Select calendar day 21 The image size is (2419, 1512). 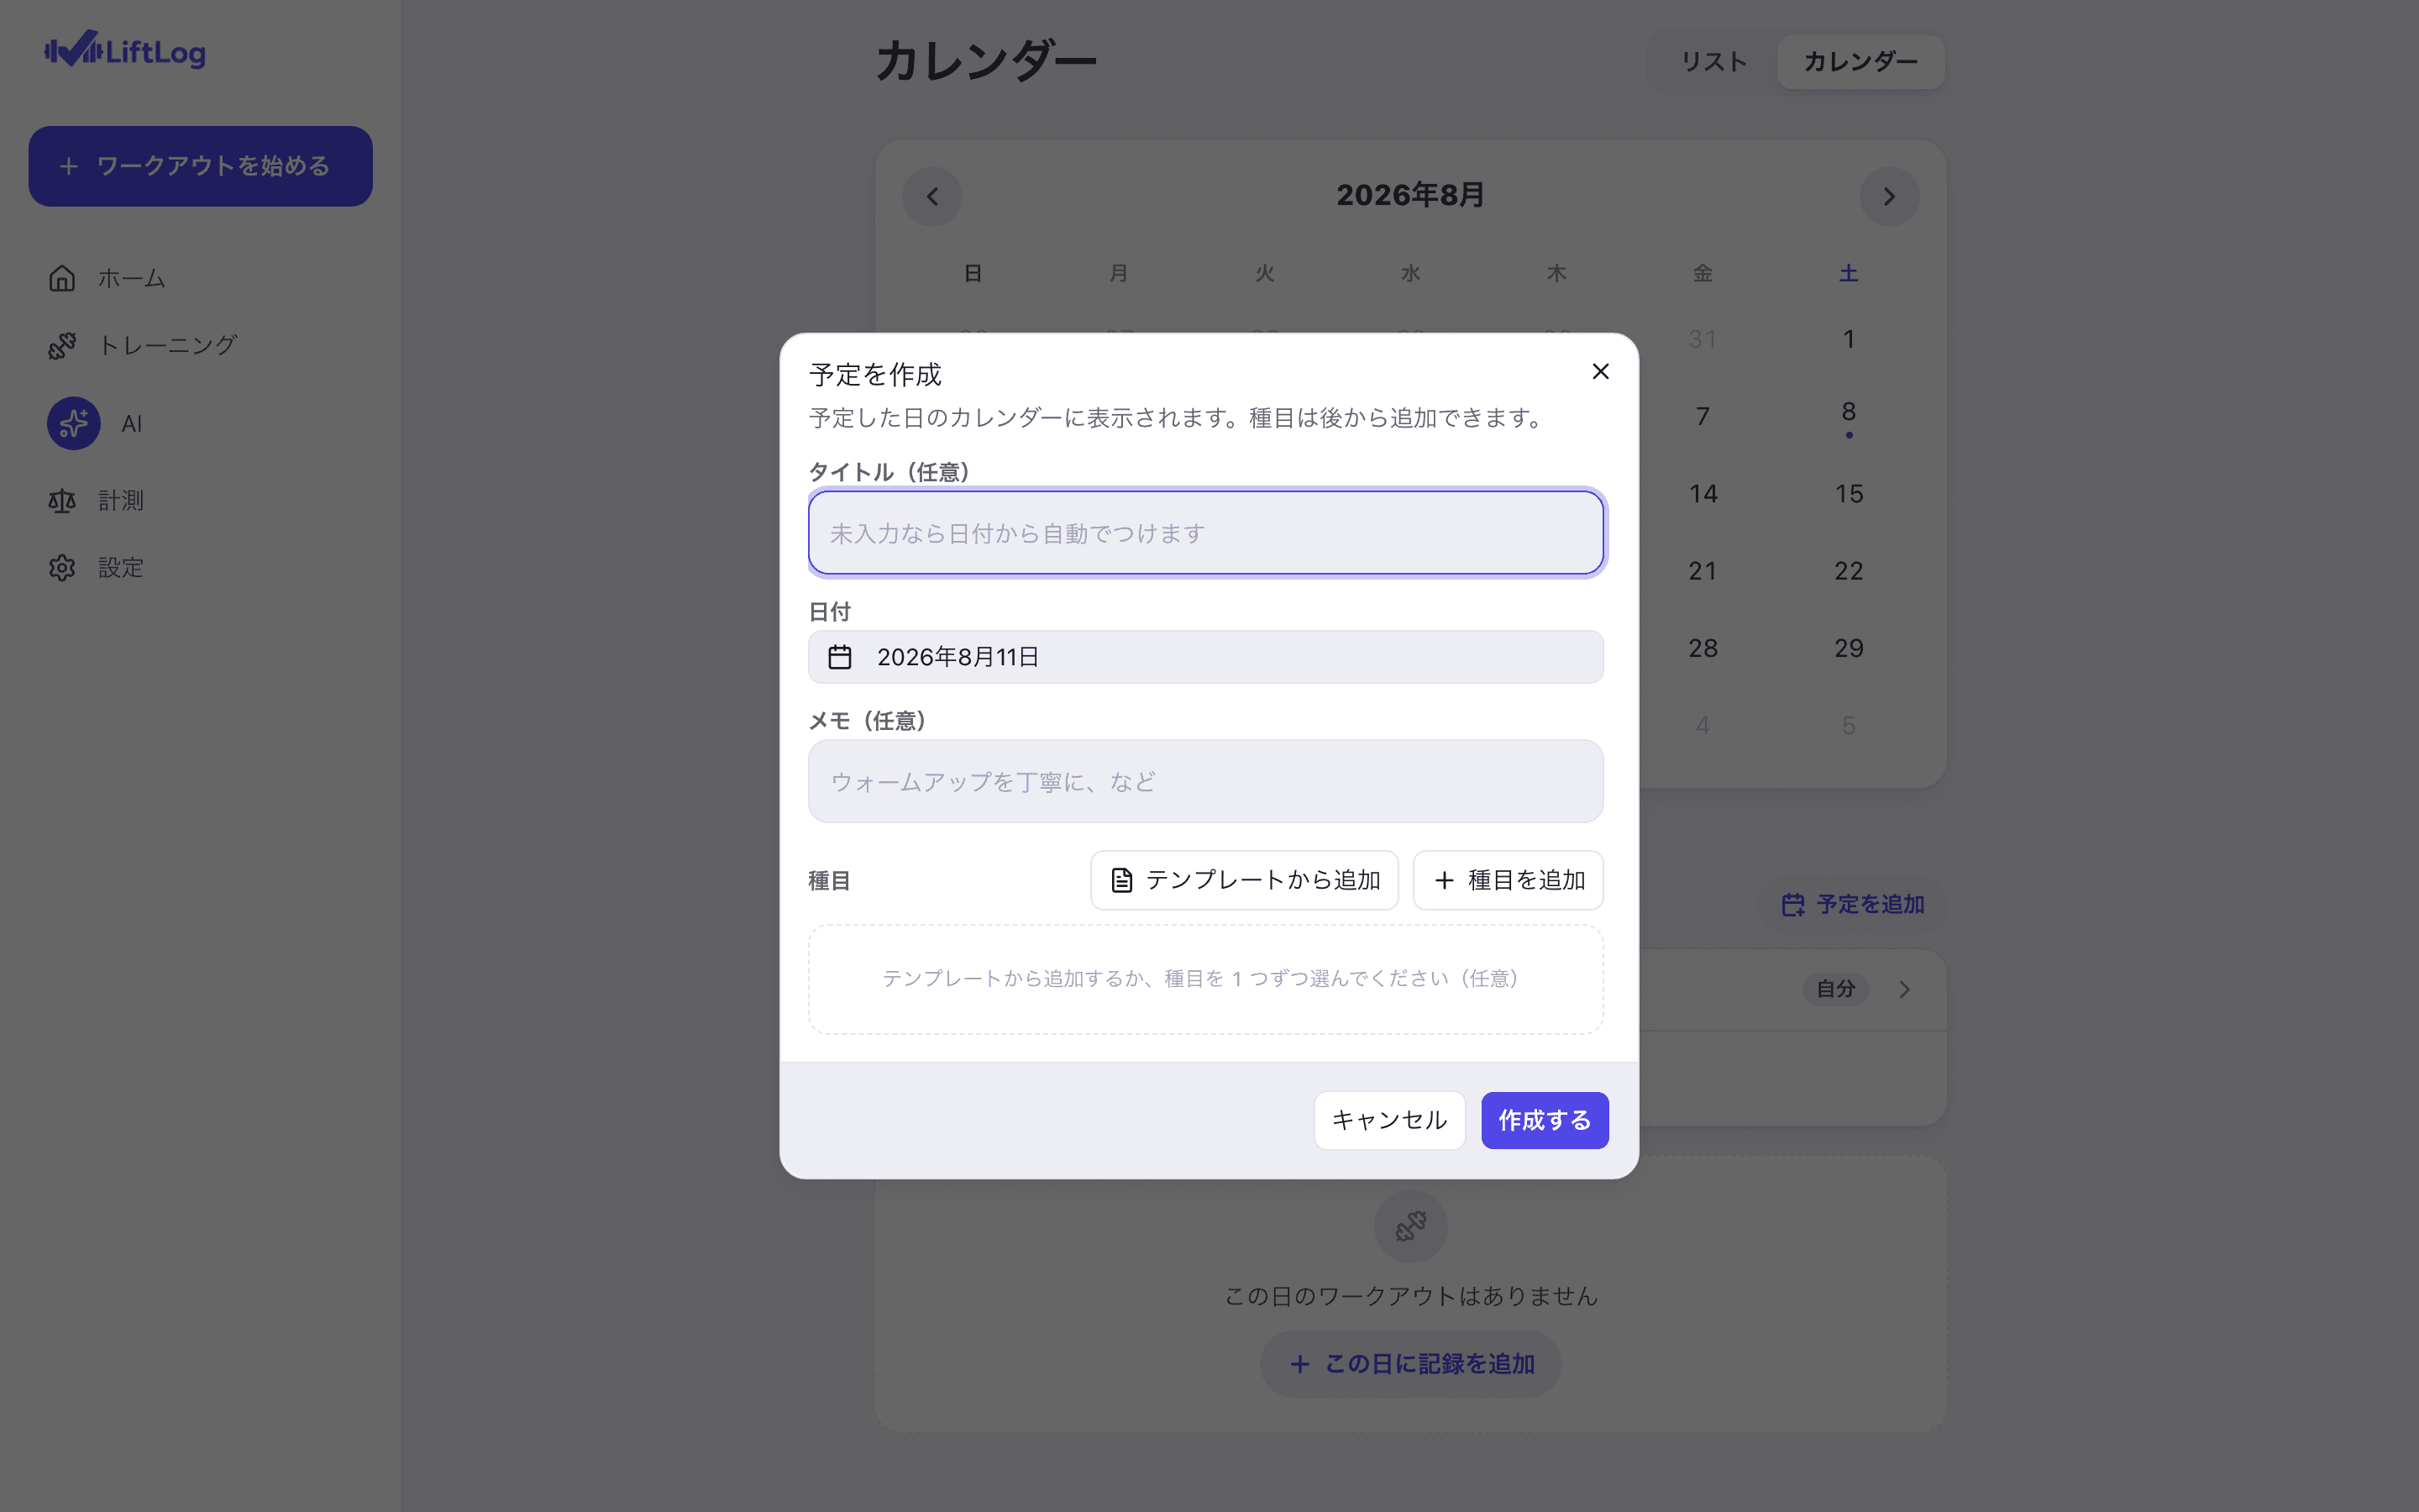coord(1703,571)
